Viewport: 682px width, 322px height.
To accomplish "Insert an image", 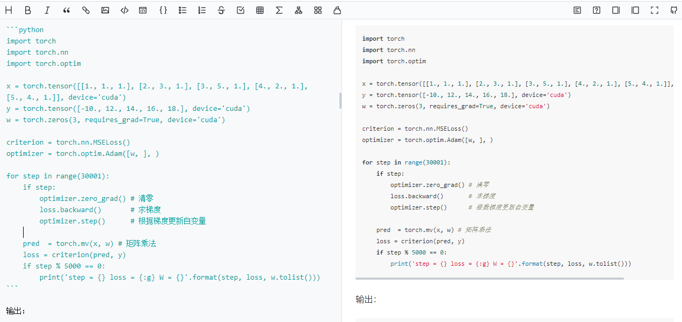I will click(105, 10).
